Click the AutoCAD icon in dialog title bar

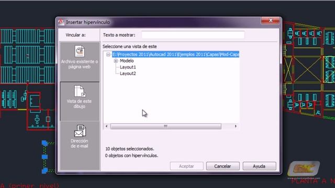pyautogui.click(x=61, y=22)
